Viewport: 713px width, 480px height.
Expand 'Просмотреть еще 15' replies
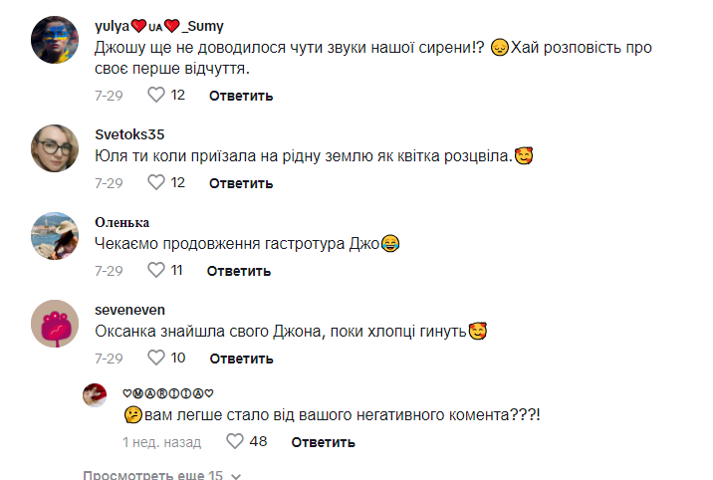point(152,475)
